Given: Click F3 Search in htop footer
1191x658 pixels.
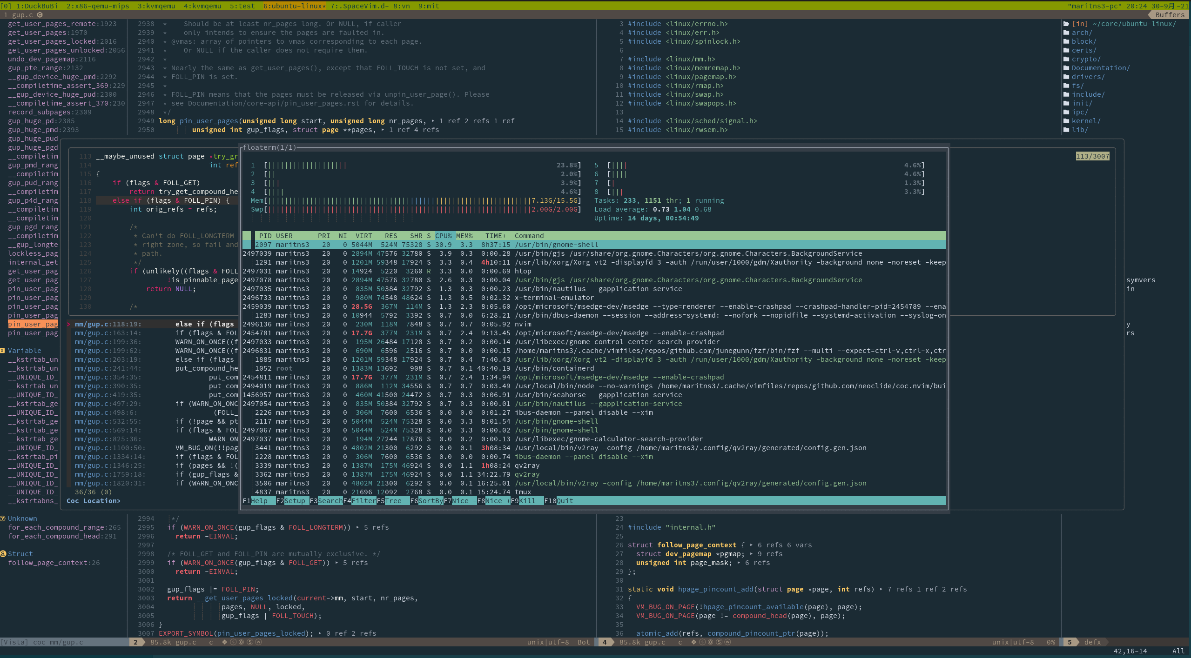Looking at the screenshot, I should (x=326, y=501).
